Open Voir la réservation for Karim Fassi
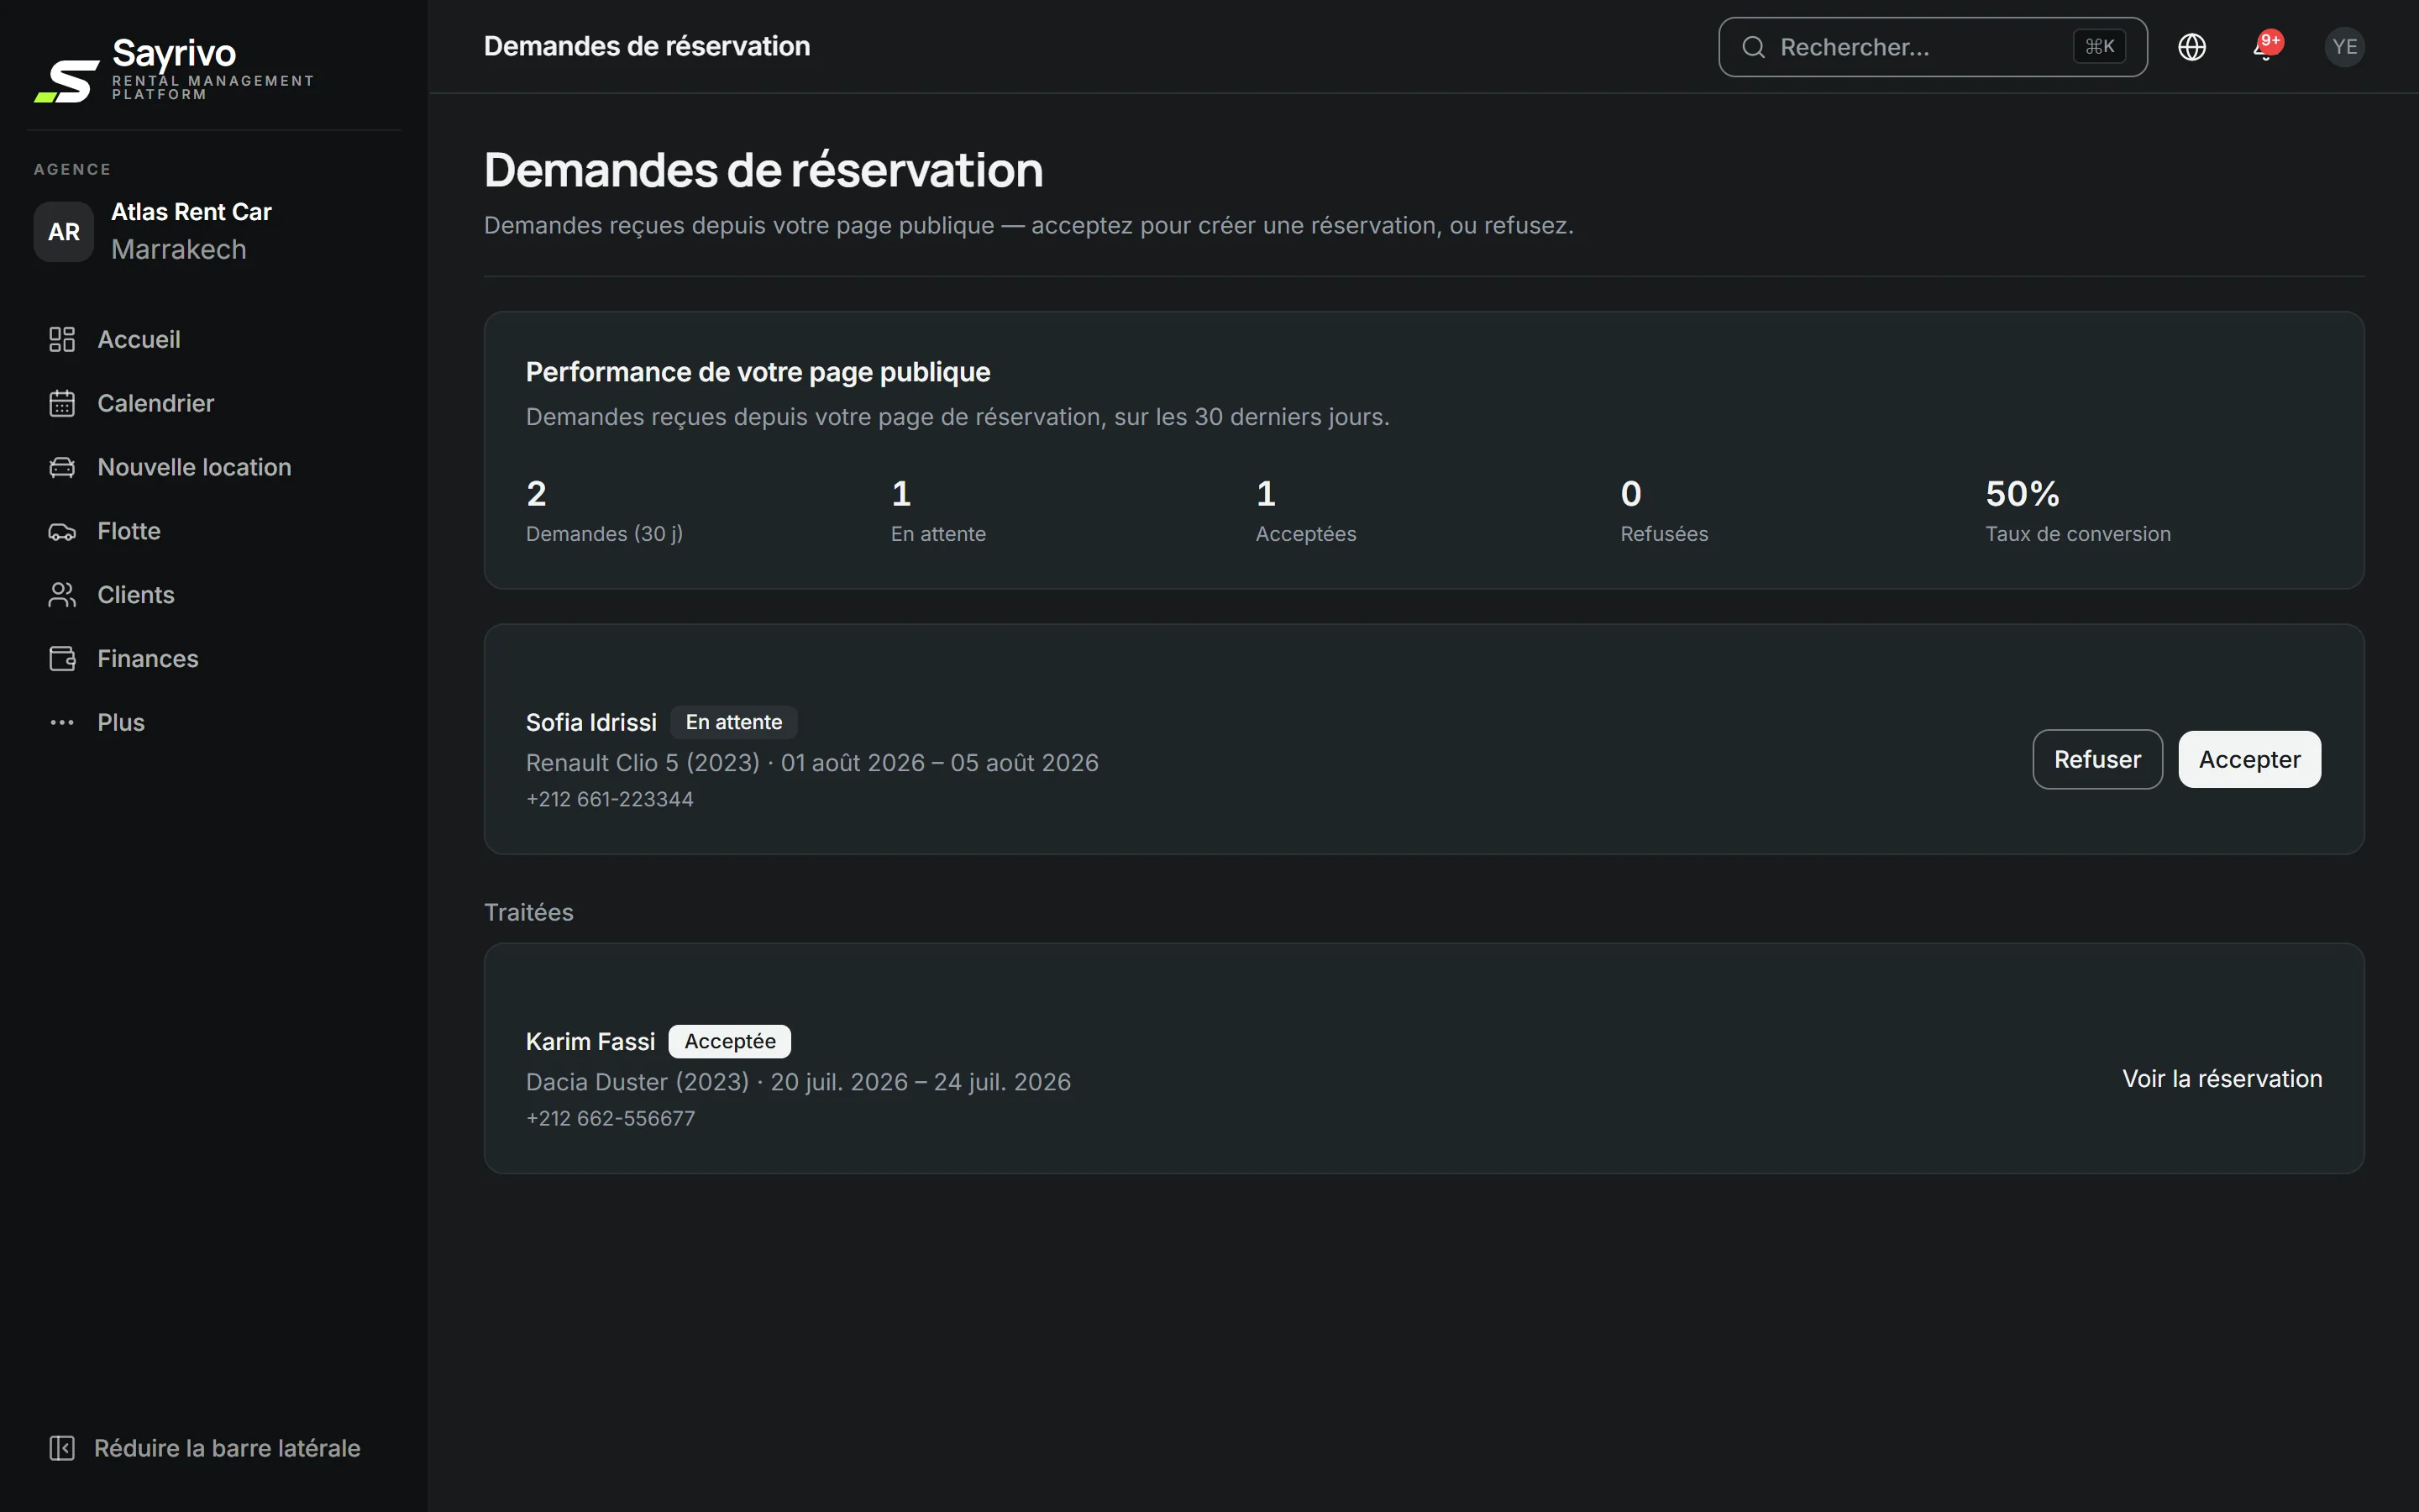The image size is (2419, 1512). (x=2222, y=1079)
